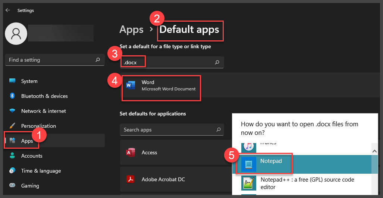Click the Notepad icon in app chooser
The height and width of the screenshot is (198, 383).
click(249, 164)
